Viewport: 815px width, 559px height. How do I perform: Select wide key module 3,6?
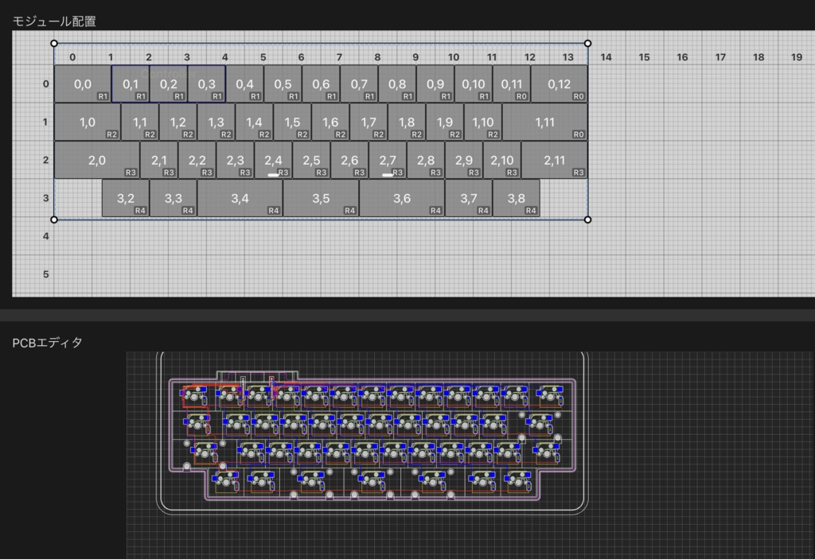point(402,198)
